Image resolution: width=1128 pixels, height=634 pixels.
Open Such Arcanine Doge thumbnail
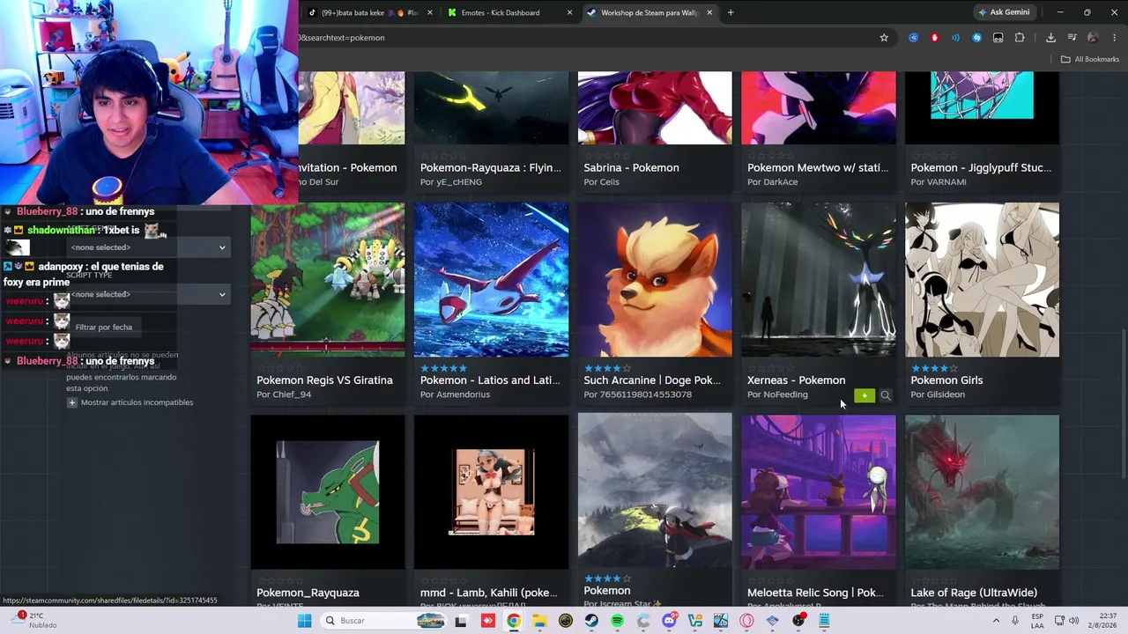coord(655,280)
